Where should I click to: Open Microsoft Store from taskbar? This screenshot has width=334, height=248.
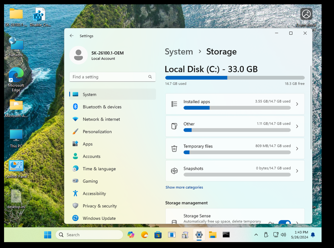[158, 235]
